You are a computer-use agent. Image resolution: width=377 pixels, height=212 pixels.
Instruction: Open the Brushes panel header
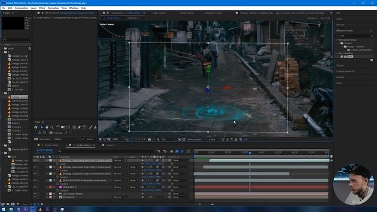coord(340,77)
